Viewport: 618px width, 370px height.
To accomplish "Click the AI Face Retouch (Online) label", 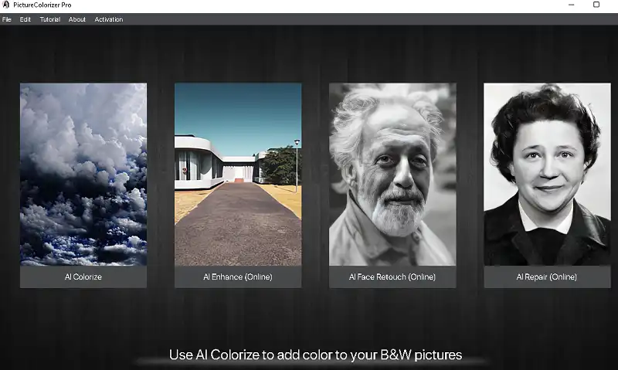I will pos(392,277).
